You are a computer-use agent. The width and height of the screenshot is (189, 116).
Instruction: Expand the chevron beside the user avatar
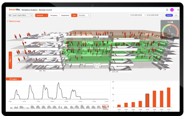tap(174, 10)
